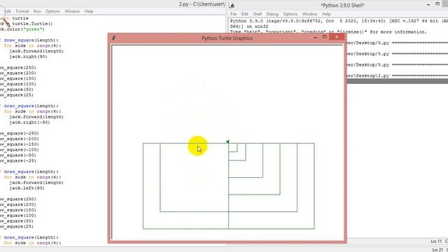Click the Ln: 11 status indicator in shell
This screenshot has height=252, width=448.
point(436,241)
